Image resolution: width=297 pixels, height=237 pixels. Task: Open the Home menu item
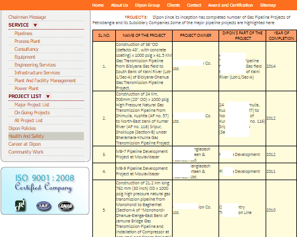tap(98, 5)
